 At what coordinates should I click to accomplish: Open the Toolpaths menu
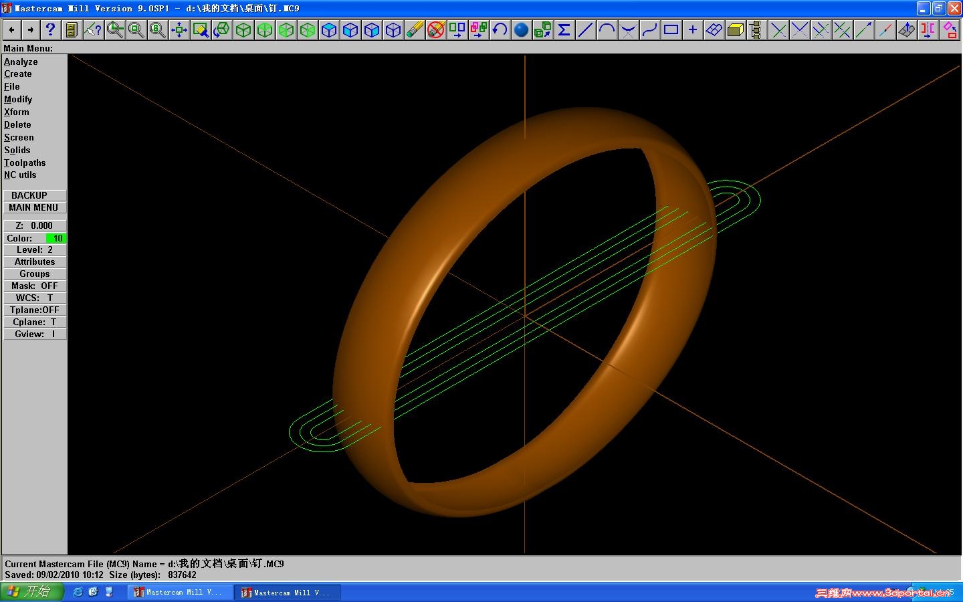pos(25,163)
